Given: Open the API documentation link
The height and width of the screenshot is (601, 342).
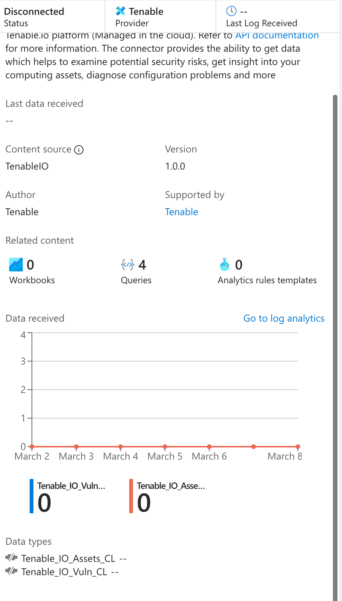Looking at the screenshot, I should [x=277, y=35].
